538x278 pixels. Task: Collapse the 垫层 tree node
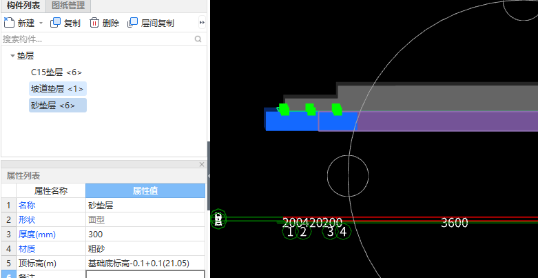tap(12, 56)
